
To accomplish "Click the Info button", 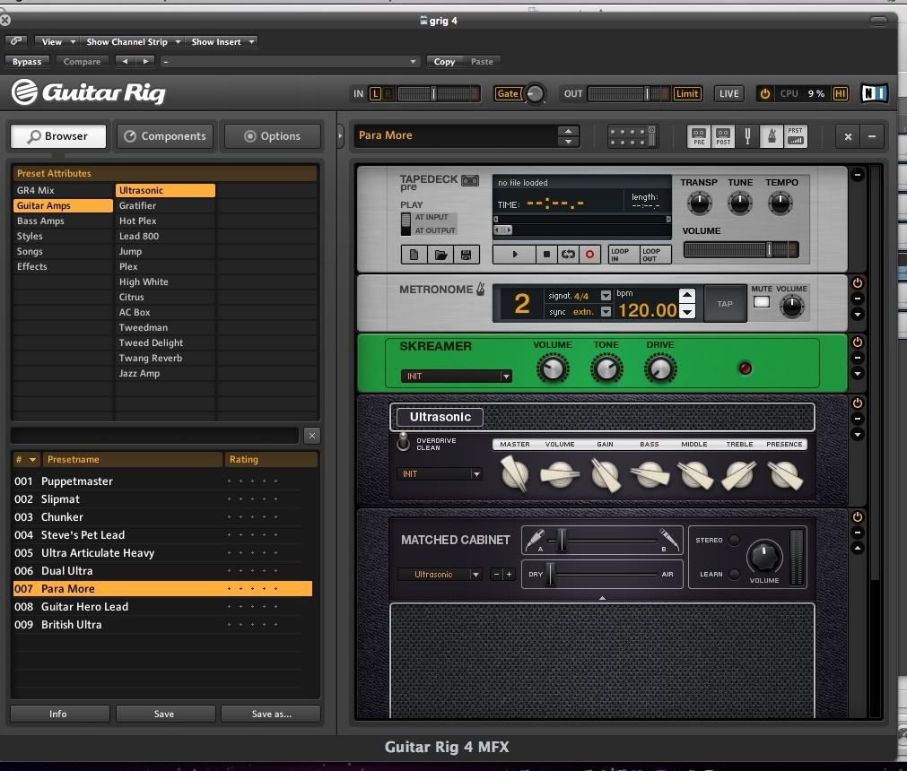I will 59,714.
